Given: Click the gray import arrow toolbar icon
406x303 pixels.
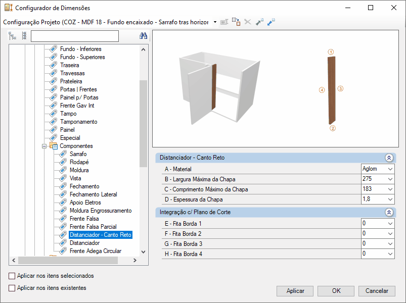Looking at the screenshot, I should [x=259, y=22].
